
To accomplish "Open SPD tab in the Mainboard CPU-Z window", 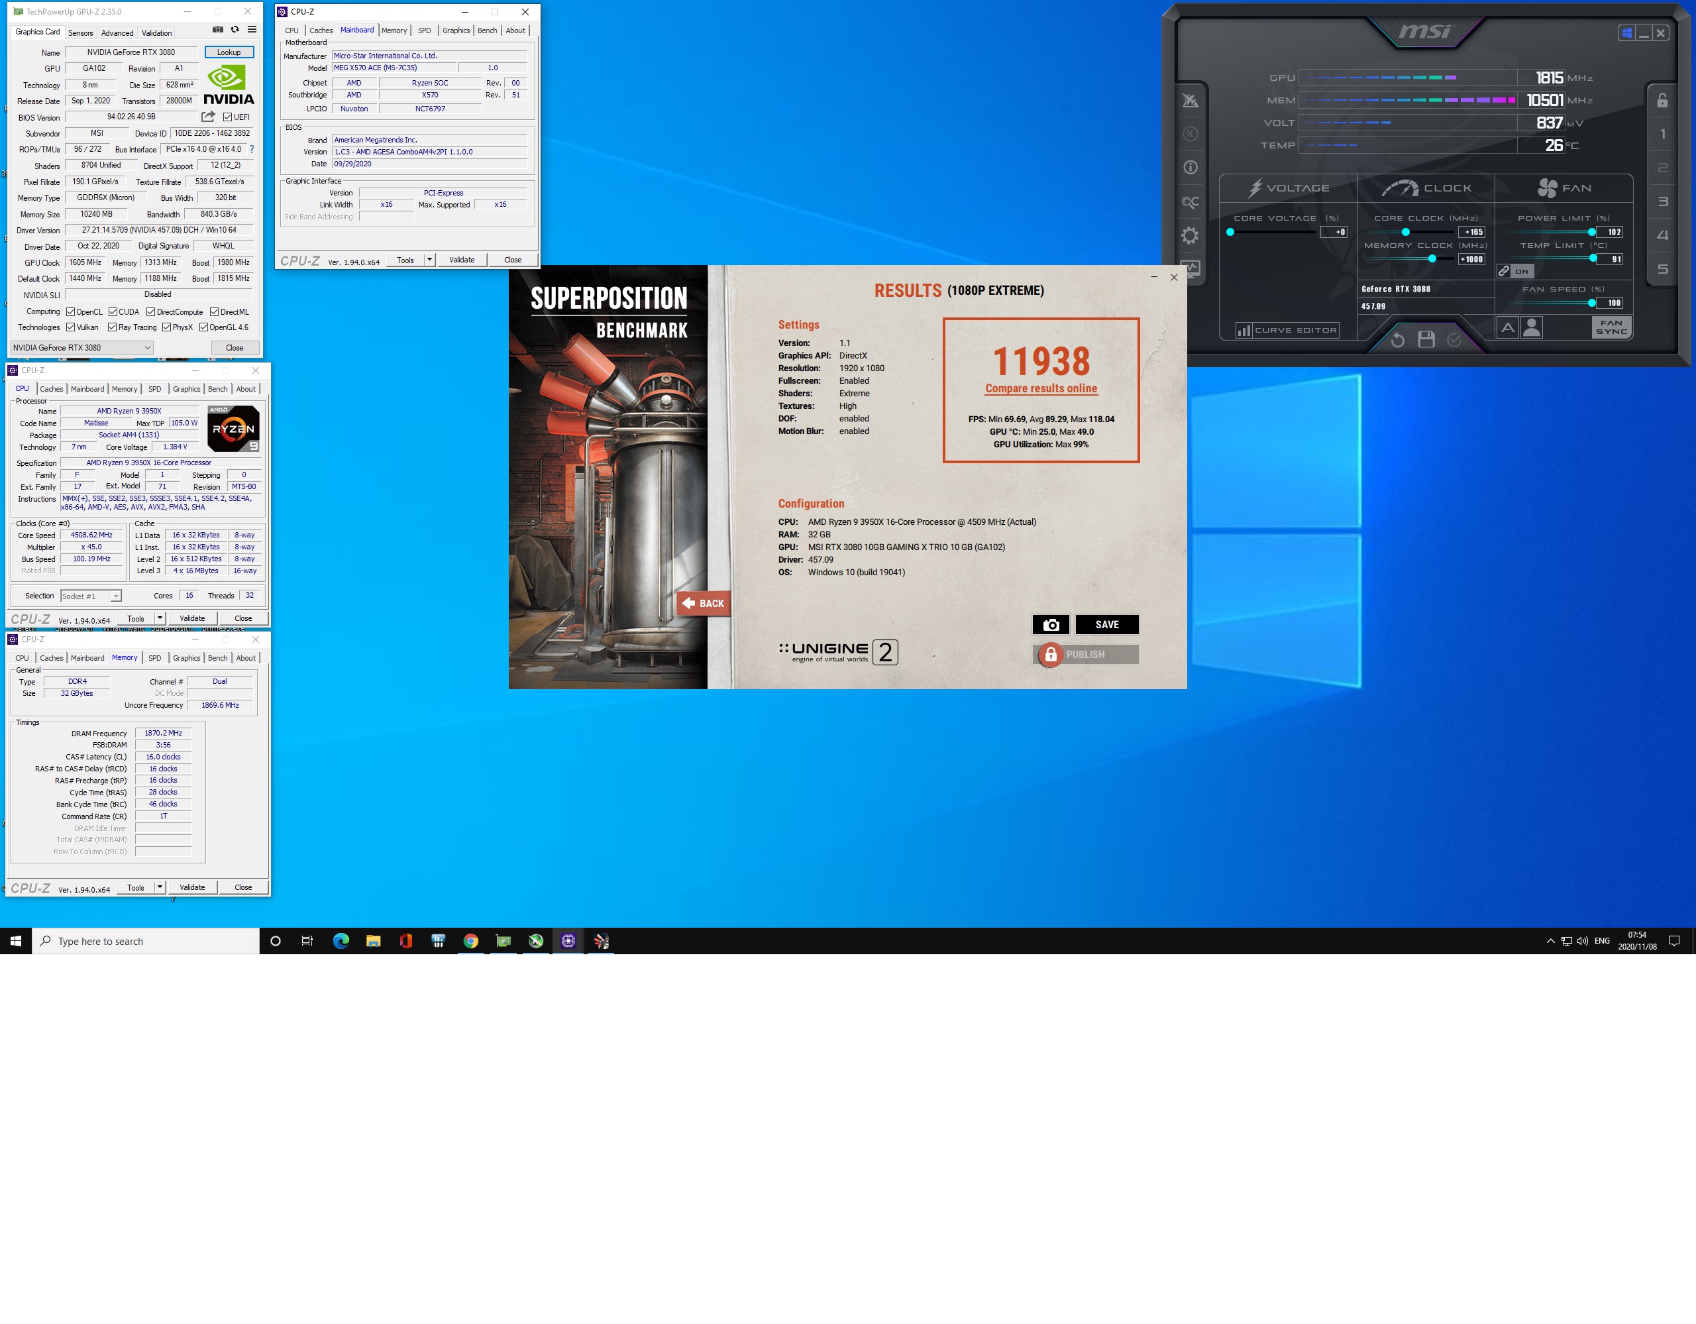I will [424, 30].
